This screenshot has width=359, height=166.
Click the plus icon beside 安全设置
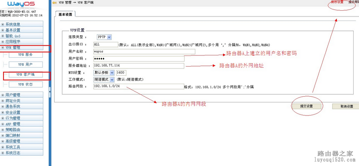coord(3,112)
